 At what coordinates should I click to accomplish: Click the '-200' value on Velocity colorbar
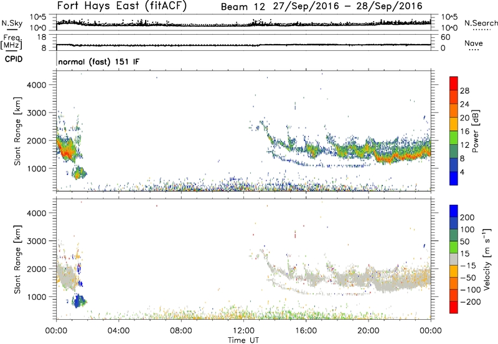(471, 302)
